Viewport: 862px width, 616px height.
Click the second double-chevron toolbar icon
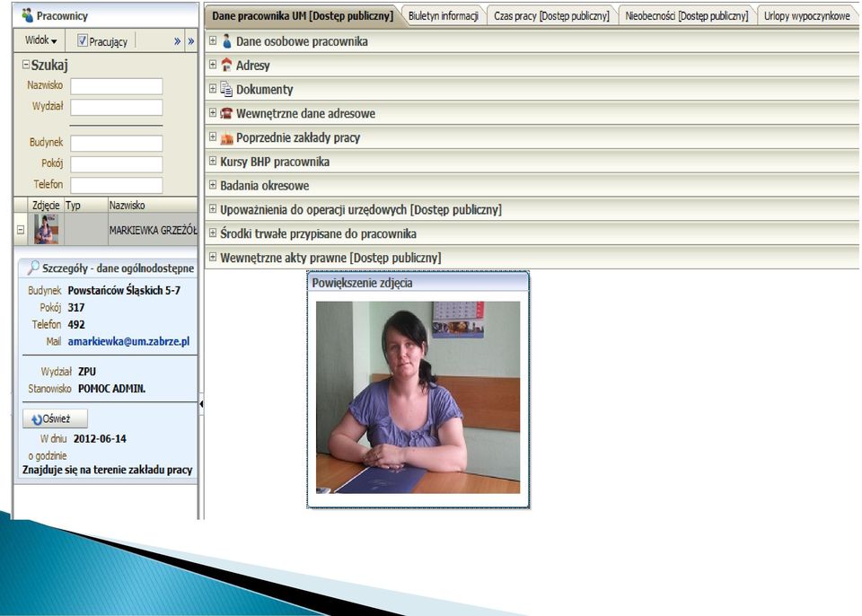[190, 40]
